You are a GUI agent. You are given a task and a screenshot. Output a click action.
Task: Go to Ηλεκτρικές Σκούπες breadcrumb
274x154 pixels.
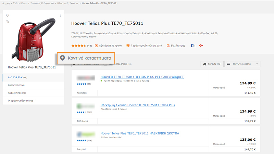[x=68, y=3]
